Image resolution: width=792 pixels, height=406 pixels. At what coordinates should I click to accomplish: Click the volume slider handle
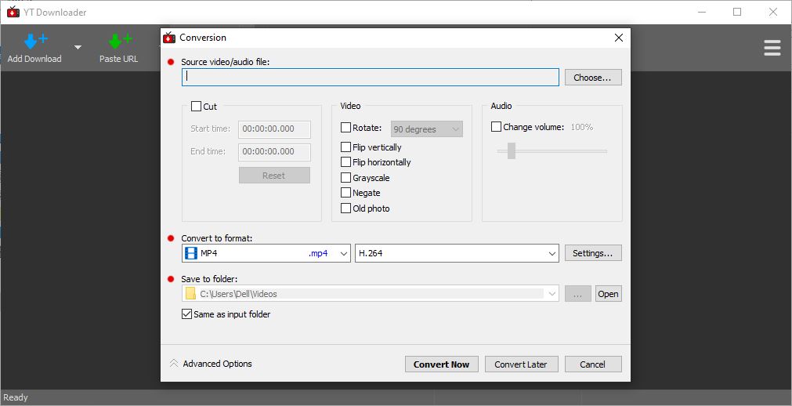tap(512, 150)
